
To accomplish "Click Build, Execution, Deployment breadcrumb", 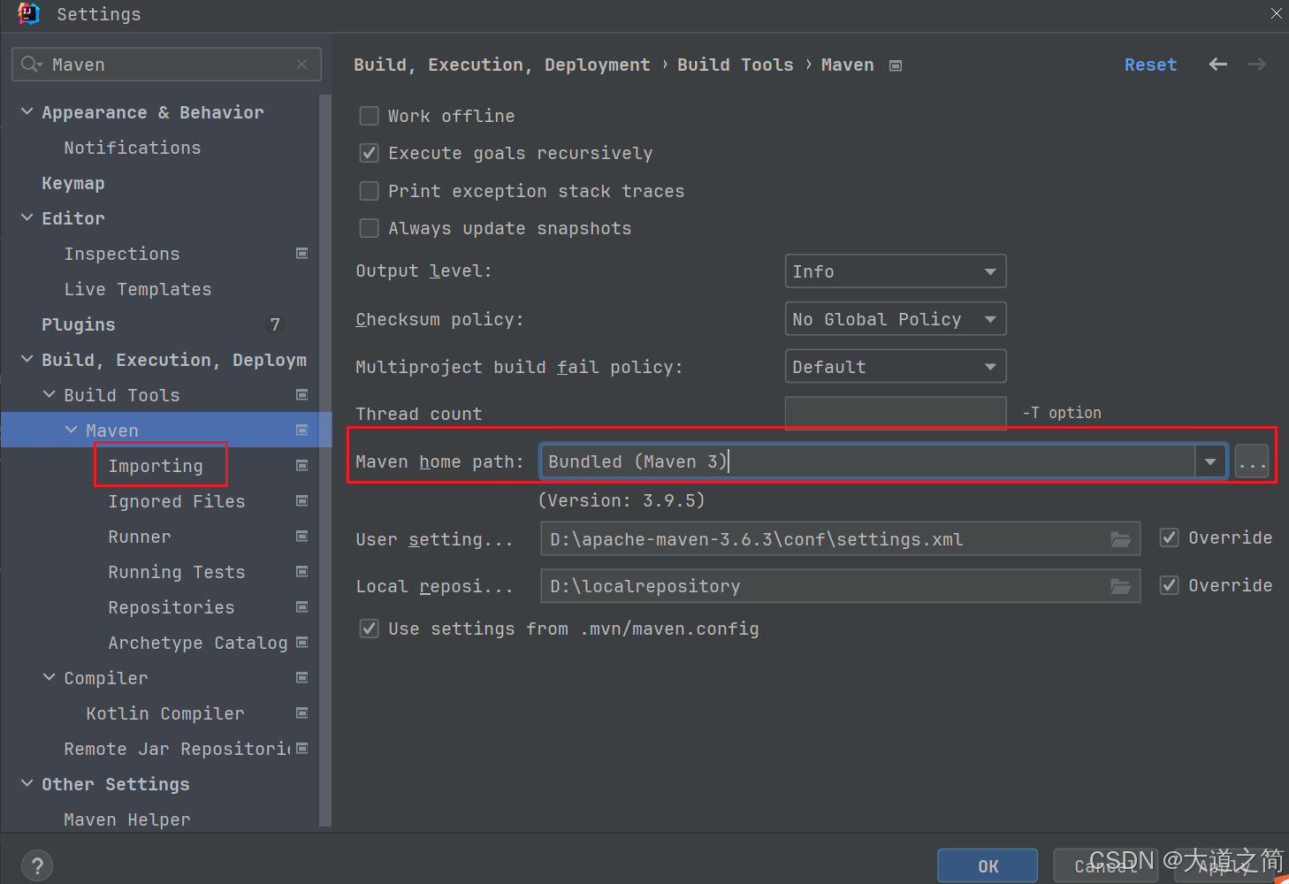I will point(502,65).
